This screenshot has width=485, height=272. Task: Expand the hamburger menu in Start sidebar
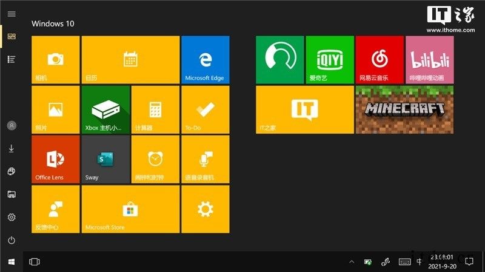point(12,14)
